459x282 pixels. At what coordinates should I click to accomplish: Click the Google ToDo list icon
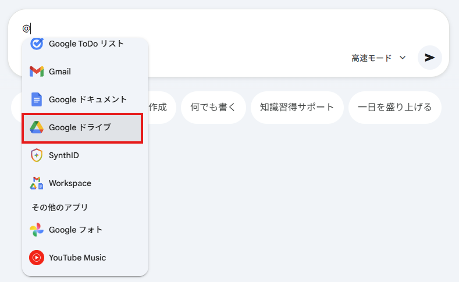click(x=37, y=44)
